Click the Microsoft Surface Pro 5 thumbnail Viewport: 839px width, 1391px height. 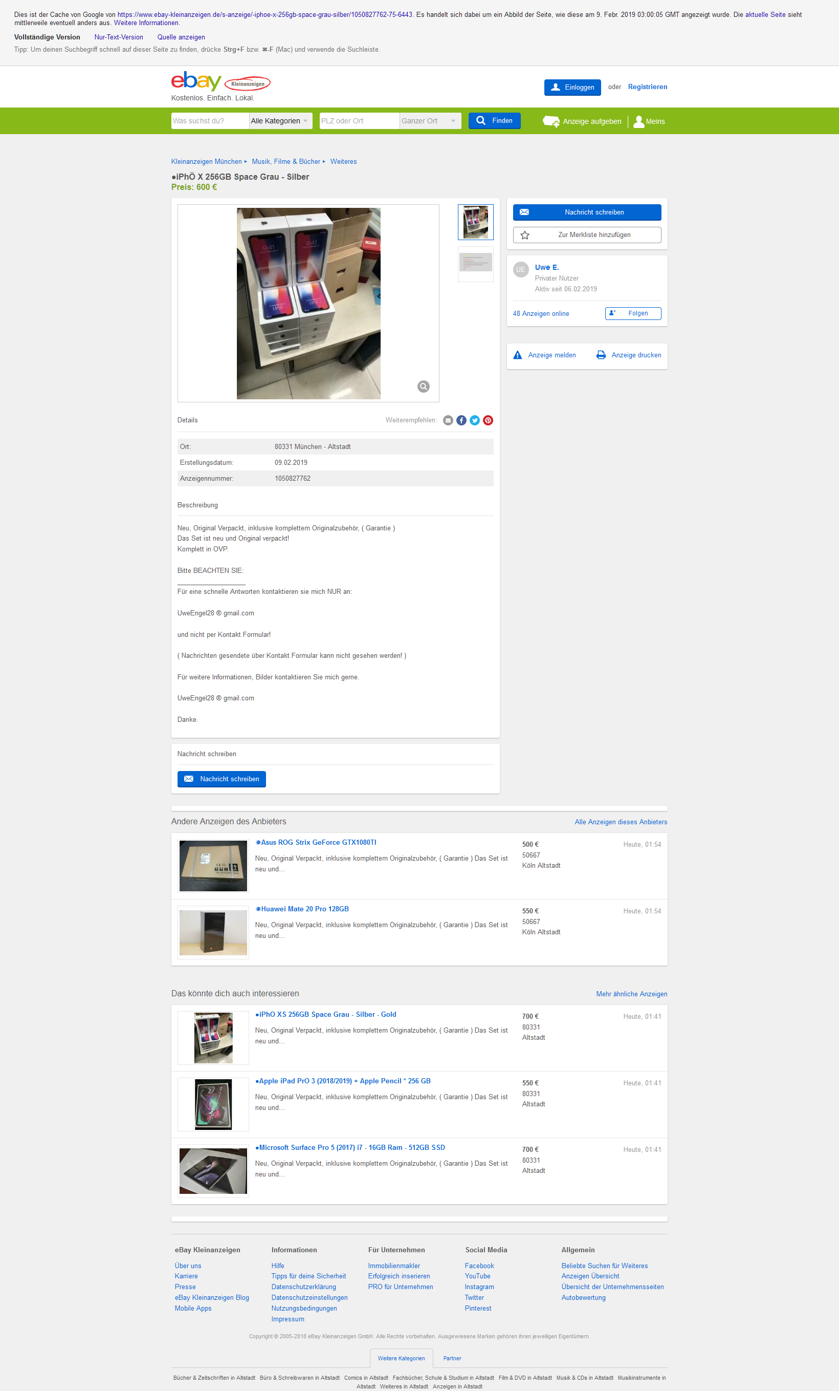click(213, 1171)
